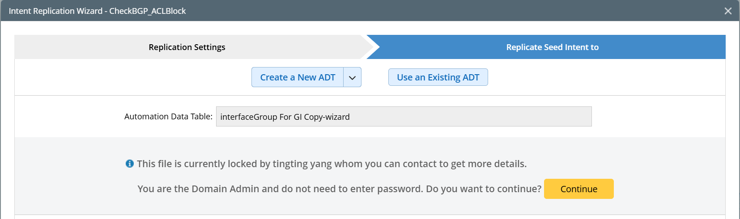The image size is (740, 219).
Task: Click interfaceGroup For GI Copy-wizard text
Action: pos(285,117)
